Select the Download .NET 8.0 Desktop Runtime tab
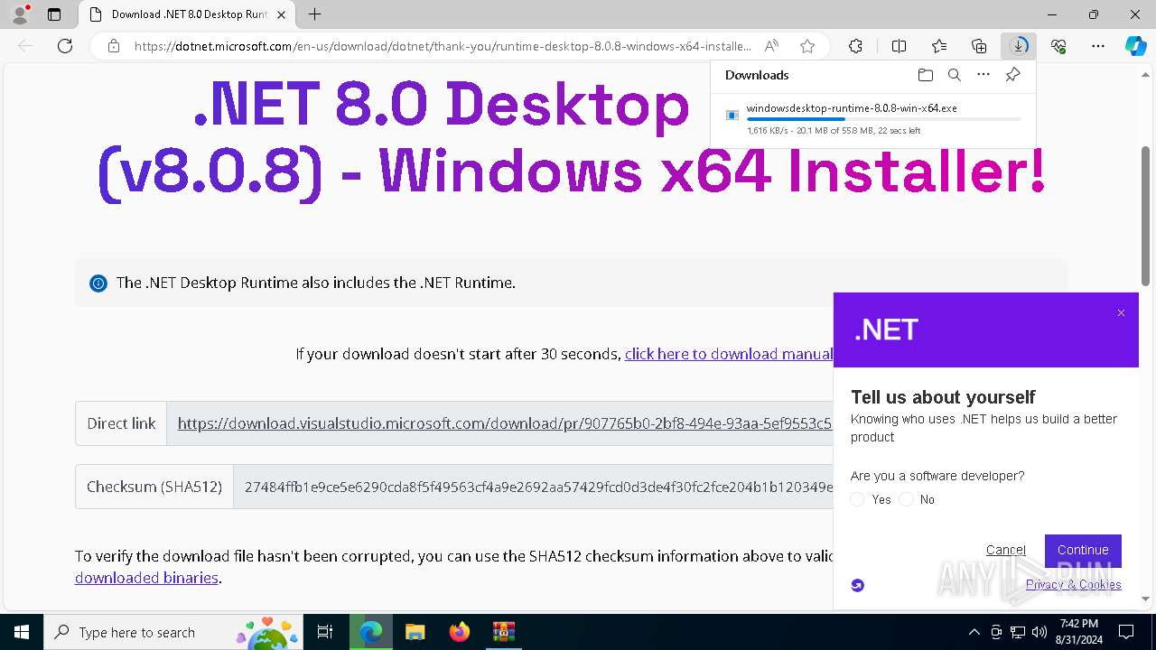This screenshot has width=1156, height=650. [x=186, y=14]
